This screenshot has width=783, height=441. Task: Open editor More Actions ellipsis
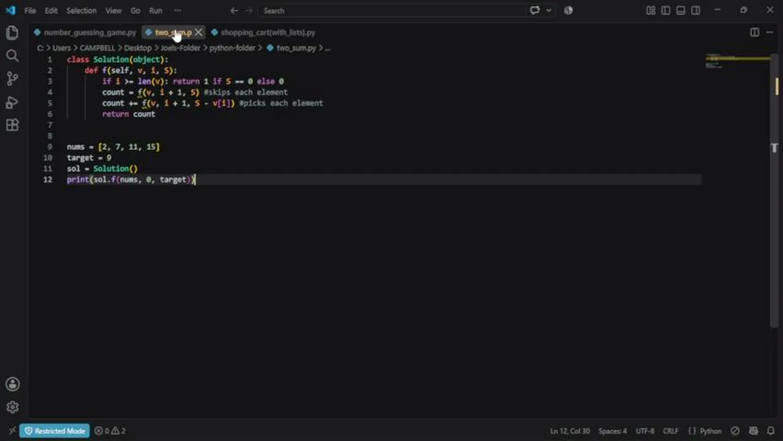pyautogui.click(x=770, y=32)
